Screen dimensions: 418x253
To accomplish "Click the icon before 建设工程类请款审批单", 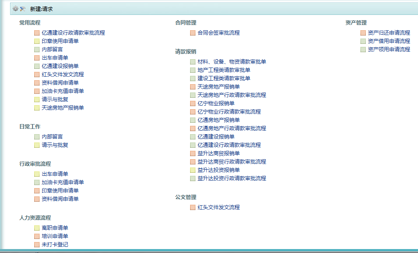I will [x=193, y=78].
